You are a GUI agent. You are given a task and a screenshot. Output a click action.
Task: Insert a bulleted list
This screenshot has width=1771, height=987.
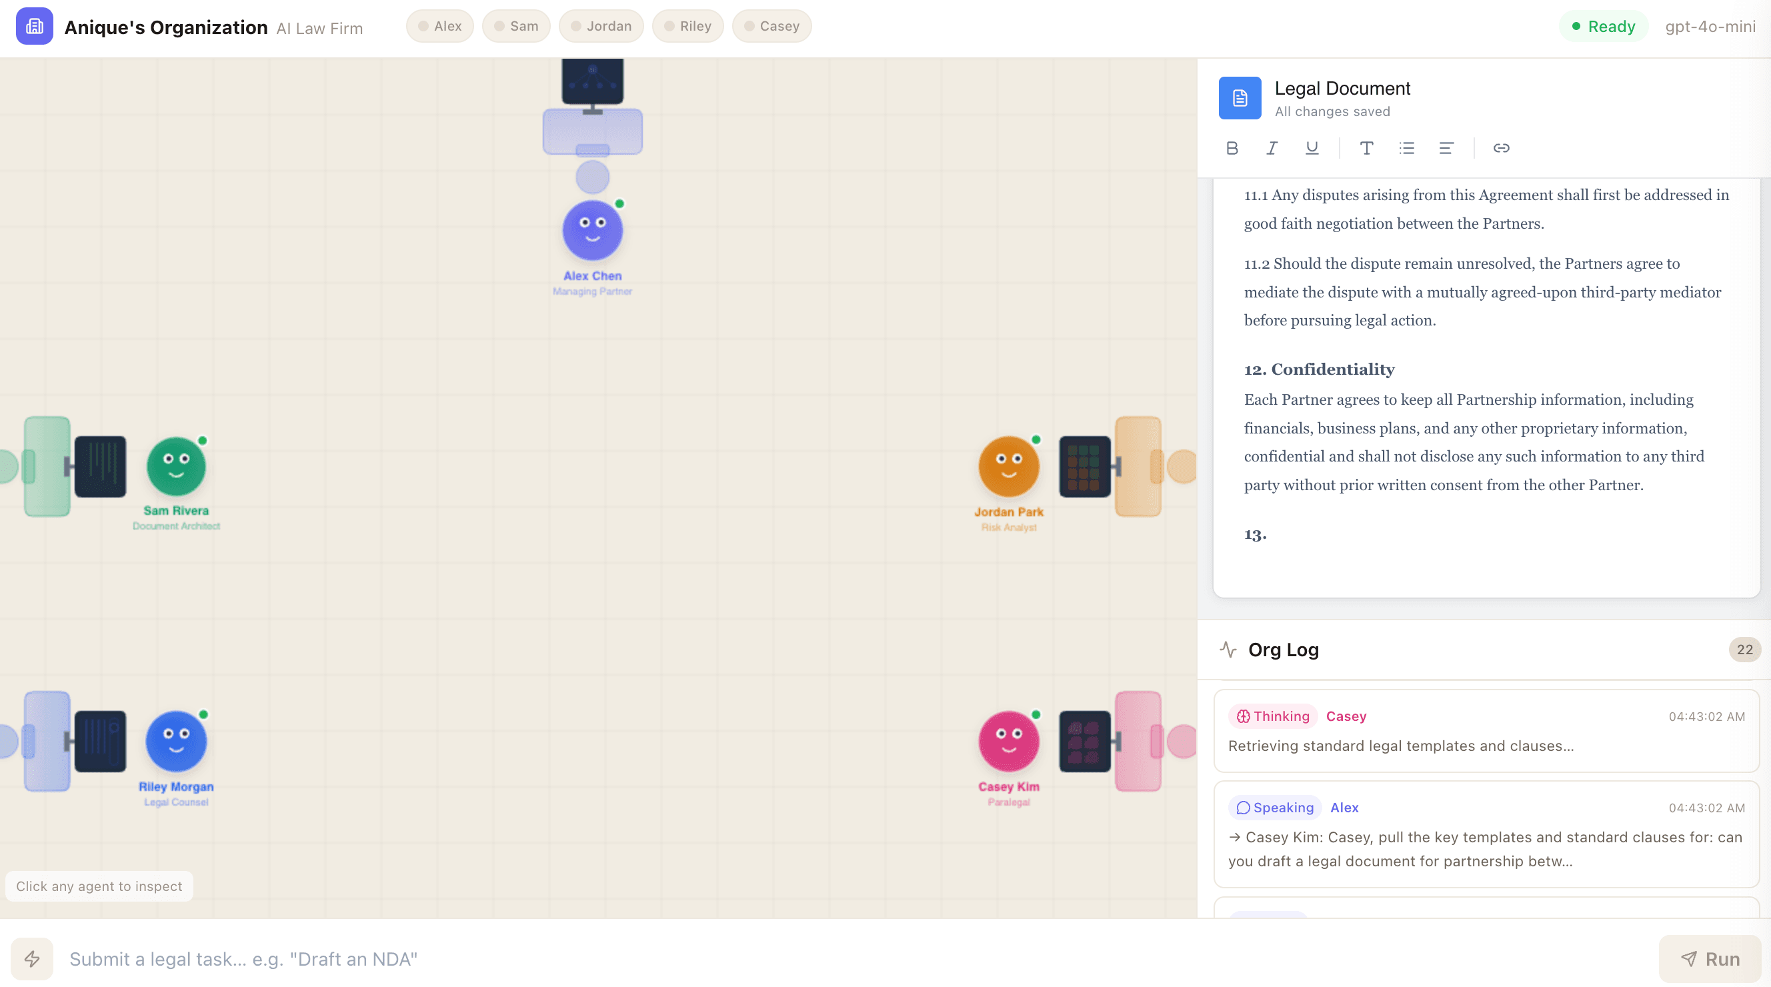pyautogui.click(x=1407, y=148)
